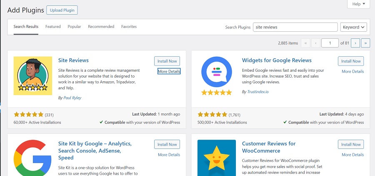Install the Site Reviews plugin
The width and height of the screenshot is (375, 176).
point(167,61)
